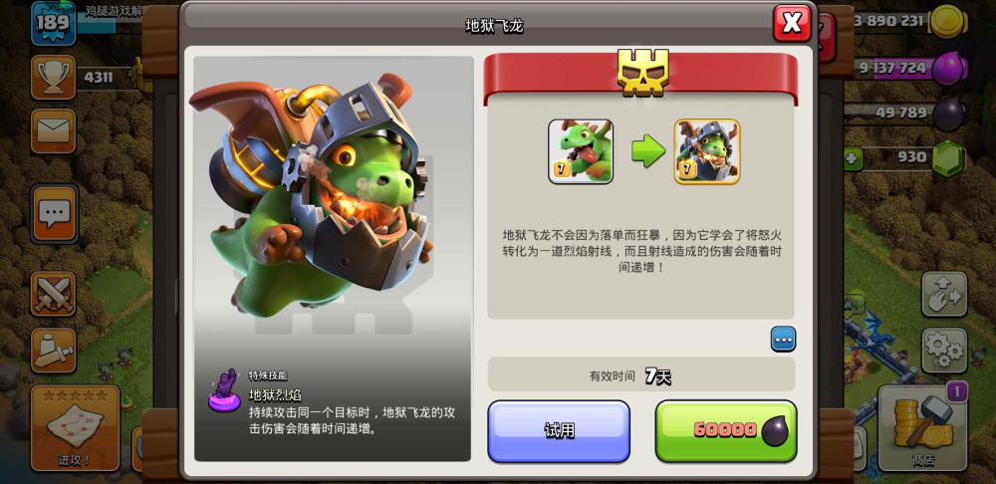Tap the pink elixir resource bar

[x=908, y=68]
